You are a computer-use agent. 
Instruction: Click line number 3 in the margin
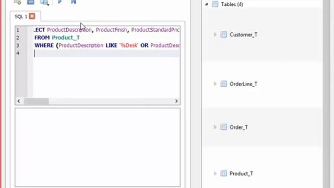tap(18, 45)
